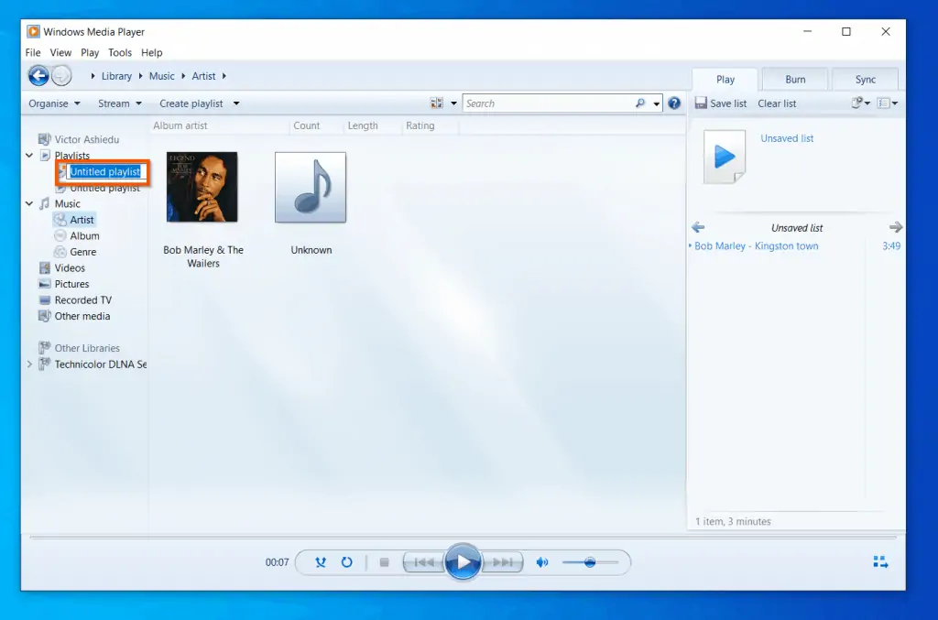This screenshot has width=938, height=620.
Task: Open the Bob Marley & The Wailers album thumbnail
Action: coord(202,186)
